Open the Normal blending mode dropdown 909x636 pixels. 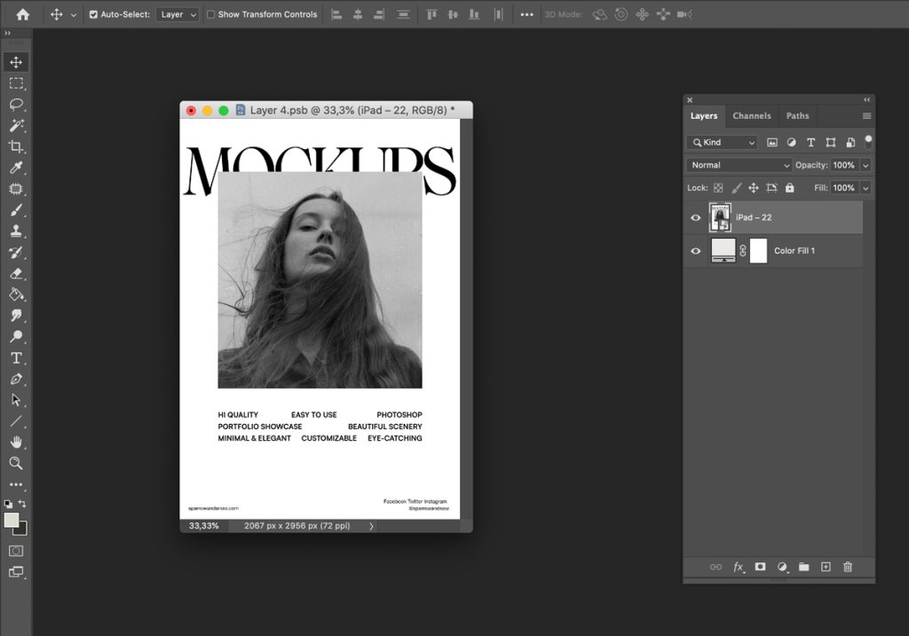coord(739,165)
